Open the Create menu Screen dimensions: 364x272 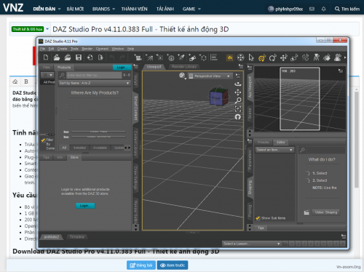click(x=62, y=49)
